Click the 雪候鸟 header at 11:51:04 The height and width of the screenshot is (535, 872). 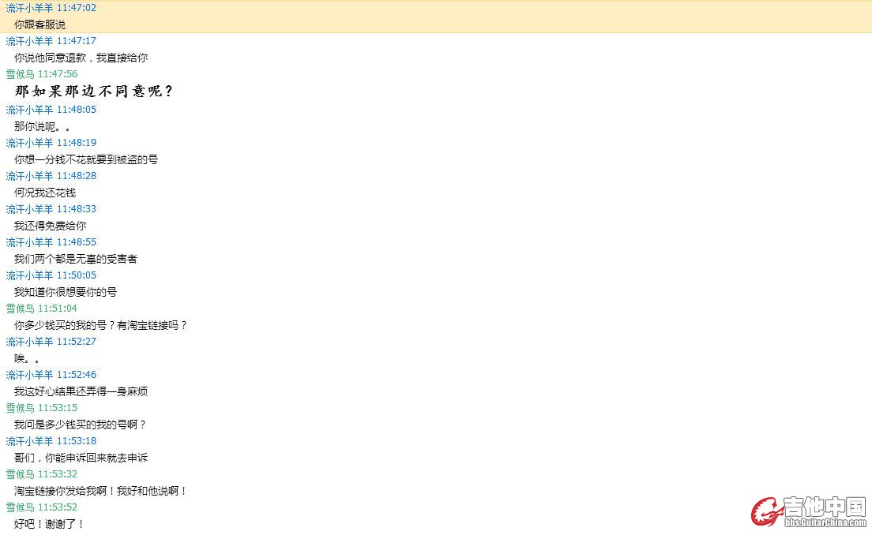[x=41, y=309]
